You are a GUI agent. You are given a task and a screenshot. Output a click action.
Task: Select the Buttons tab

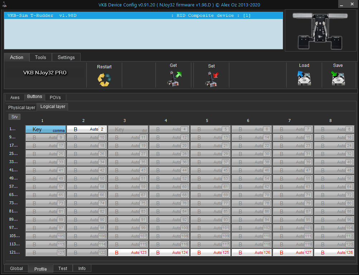click(34, 97)
